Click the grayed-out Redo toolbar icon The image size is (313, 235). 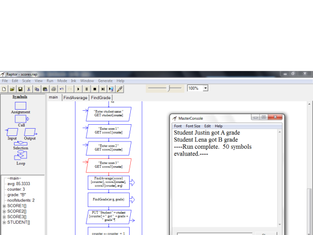(x=70, y=89)
